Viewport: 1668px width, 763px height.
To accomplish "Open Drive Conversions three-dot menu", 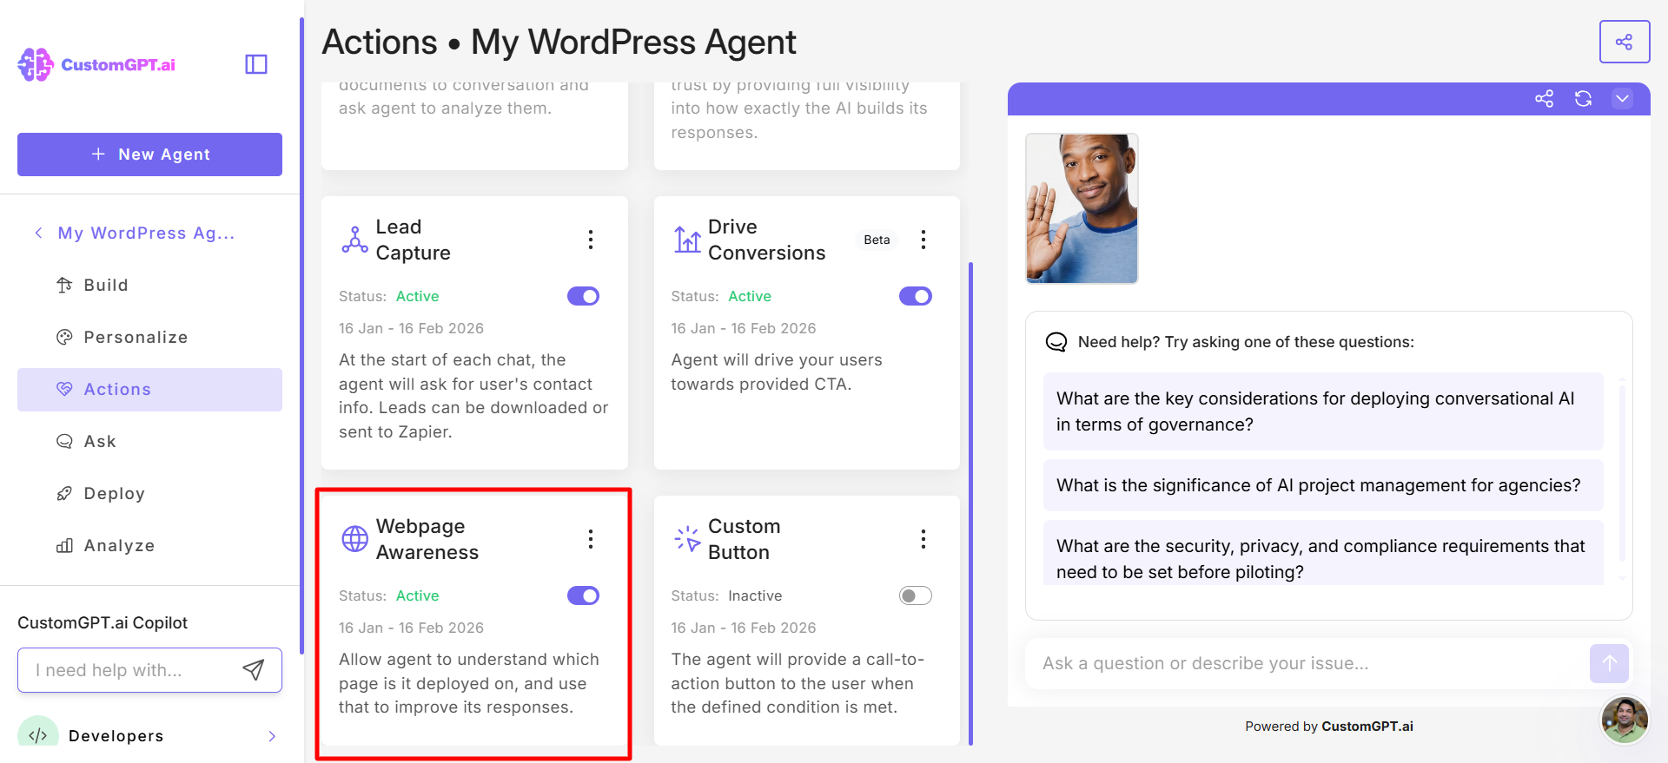I will click(923, 240).
